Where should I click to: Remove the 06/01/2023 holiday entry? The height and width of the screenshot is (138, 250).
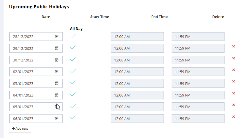234,117
